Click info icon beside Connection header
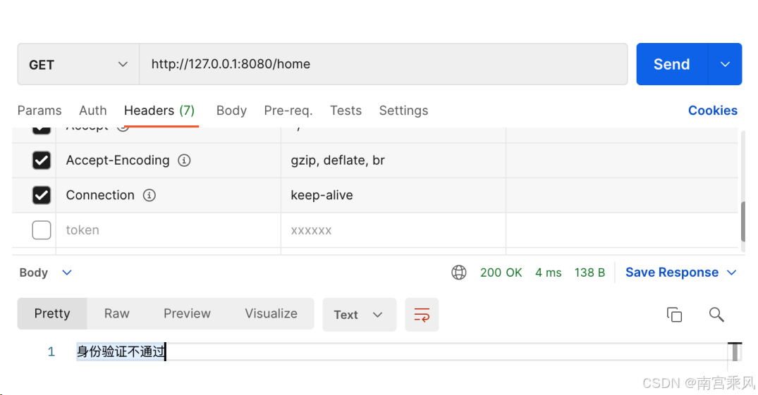This screenshot has height=395, width=758. [x=149, y=196]
